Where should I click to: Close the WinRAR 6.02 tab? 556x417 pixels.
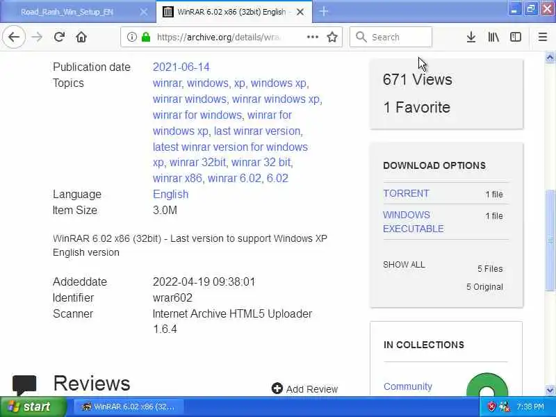pos(300,12)
